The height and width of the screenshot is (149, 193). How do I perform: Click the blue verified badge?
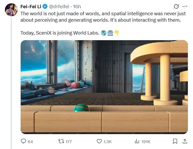pyautogui.click(x=45, y=6)
